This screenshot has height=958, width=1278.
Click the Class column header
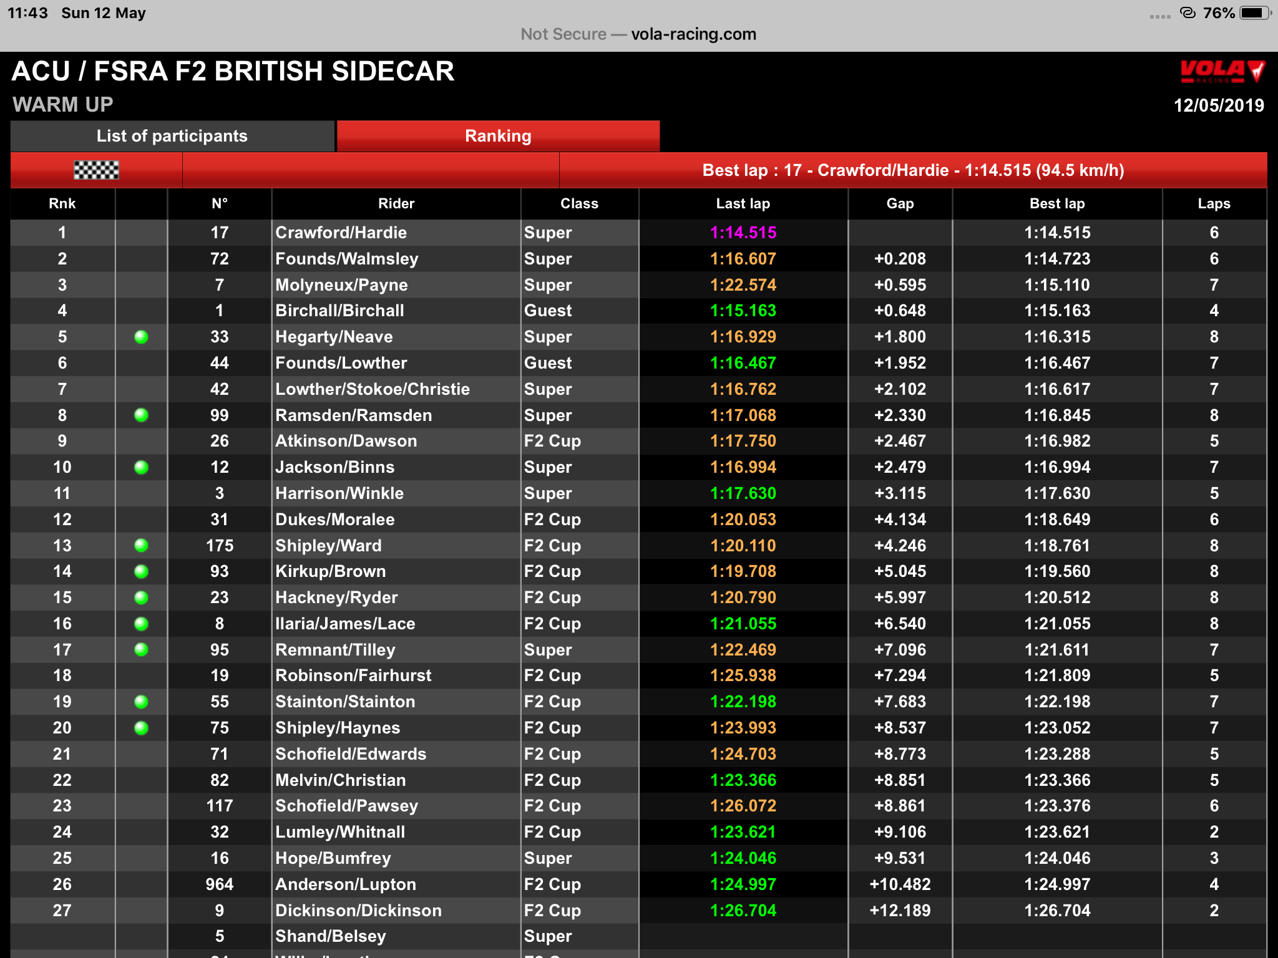pos(579,204)
